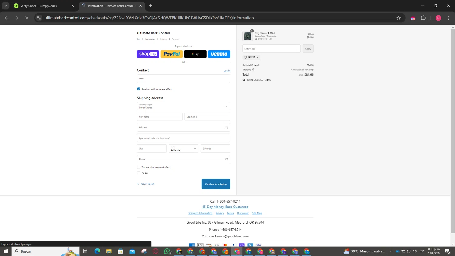Open File Explorer from taskbar
This screenshot has height=256, width=455.
pos(109,251)
